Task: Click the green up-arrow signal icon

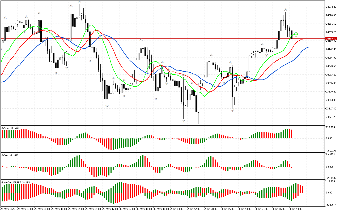Action: pos(296,34)
